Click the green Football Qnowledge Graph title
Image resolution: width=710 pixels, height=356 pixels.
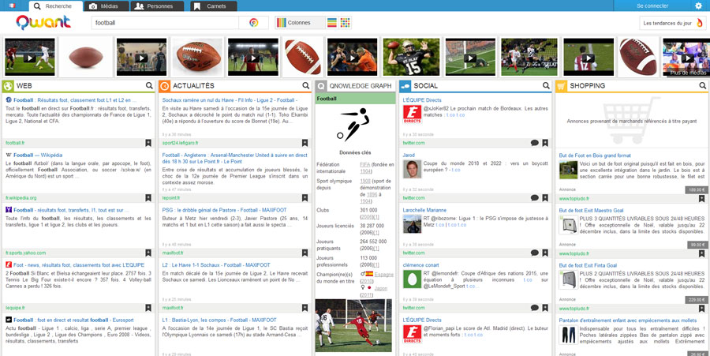click(x=356, y=99)
